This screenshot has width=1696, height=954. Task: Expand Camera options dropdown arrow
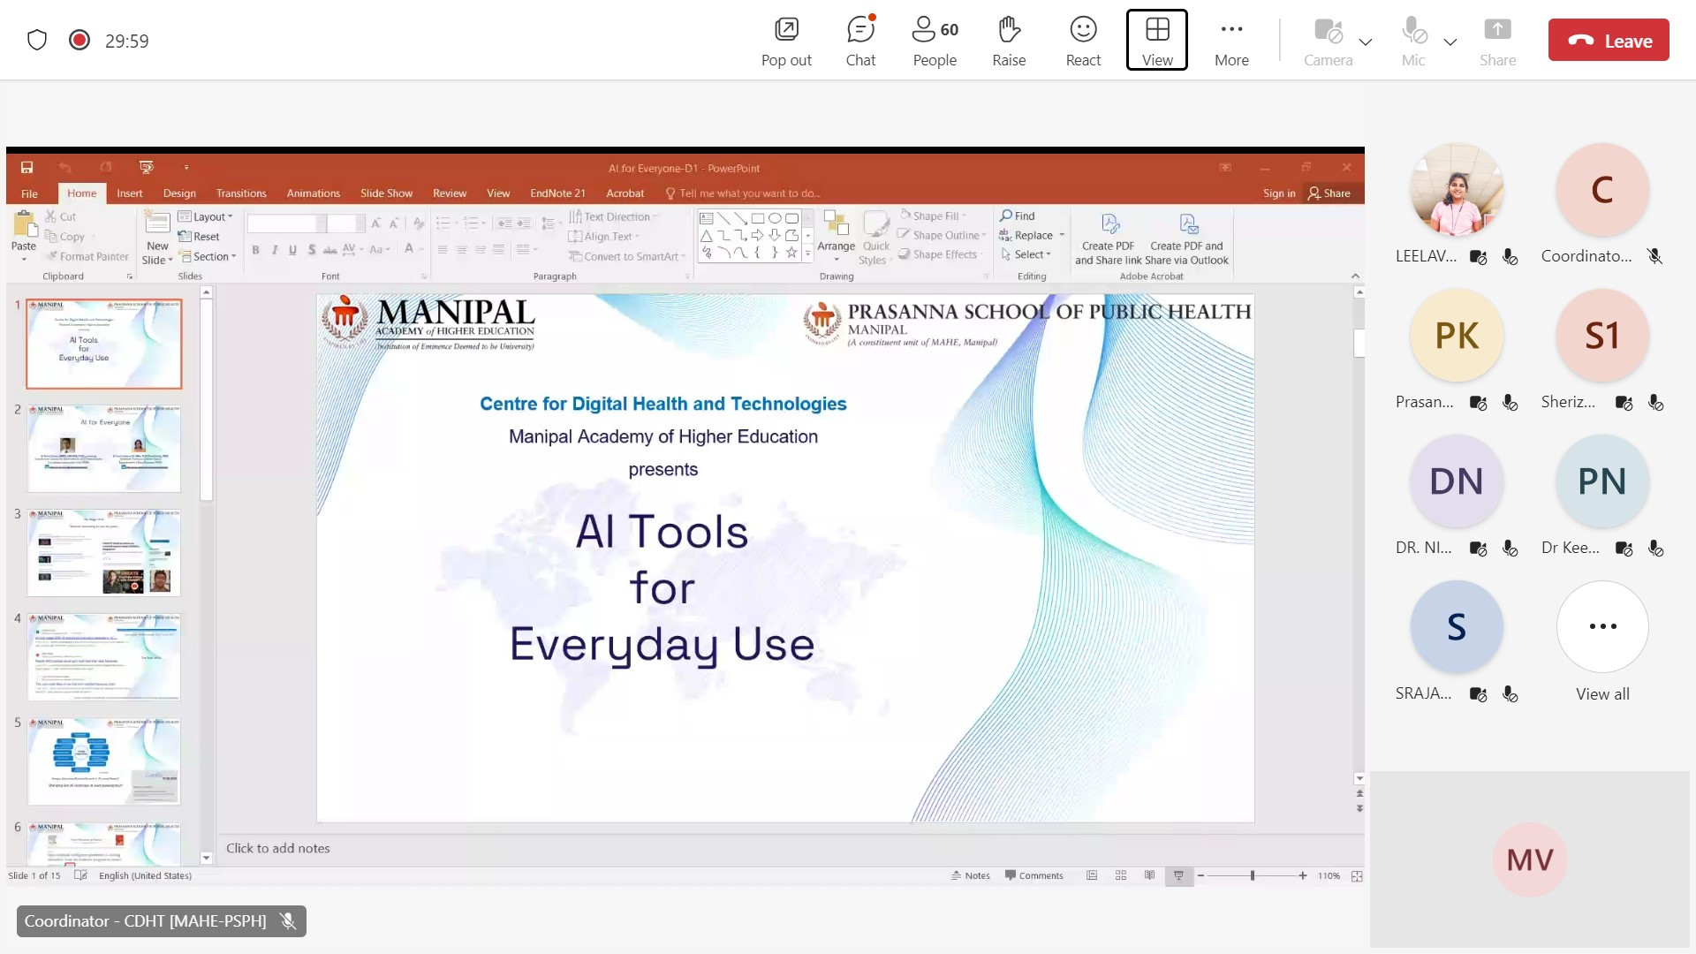(x=1366, y=42)
